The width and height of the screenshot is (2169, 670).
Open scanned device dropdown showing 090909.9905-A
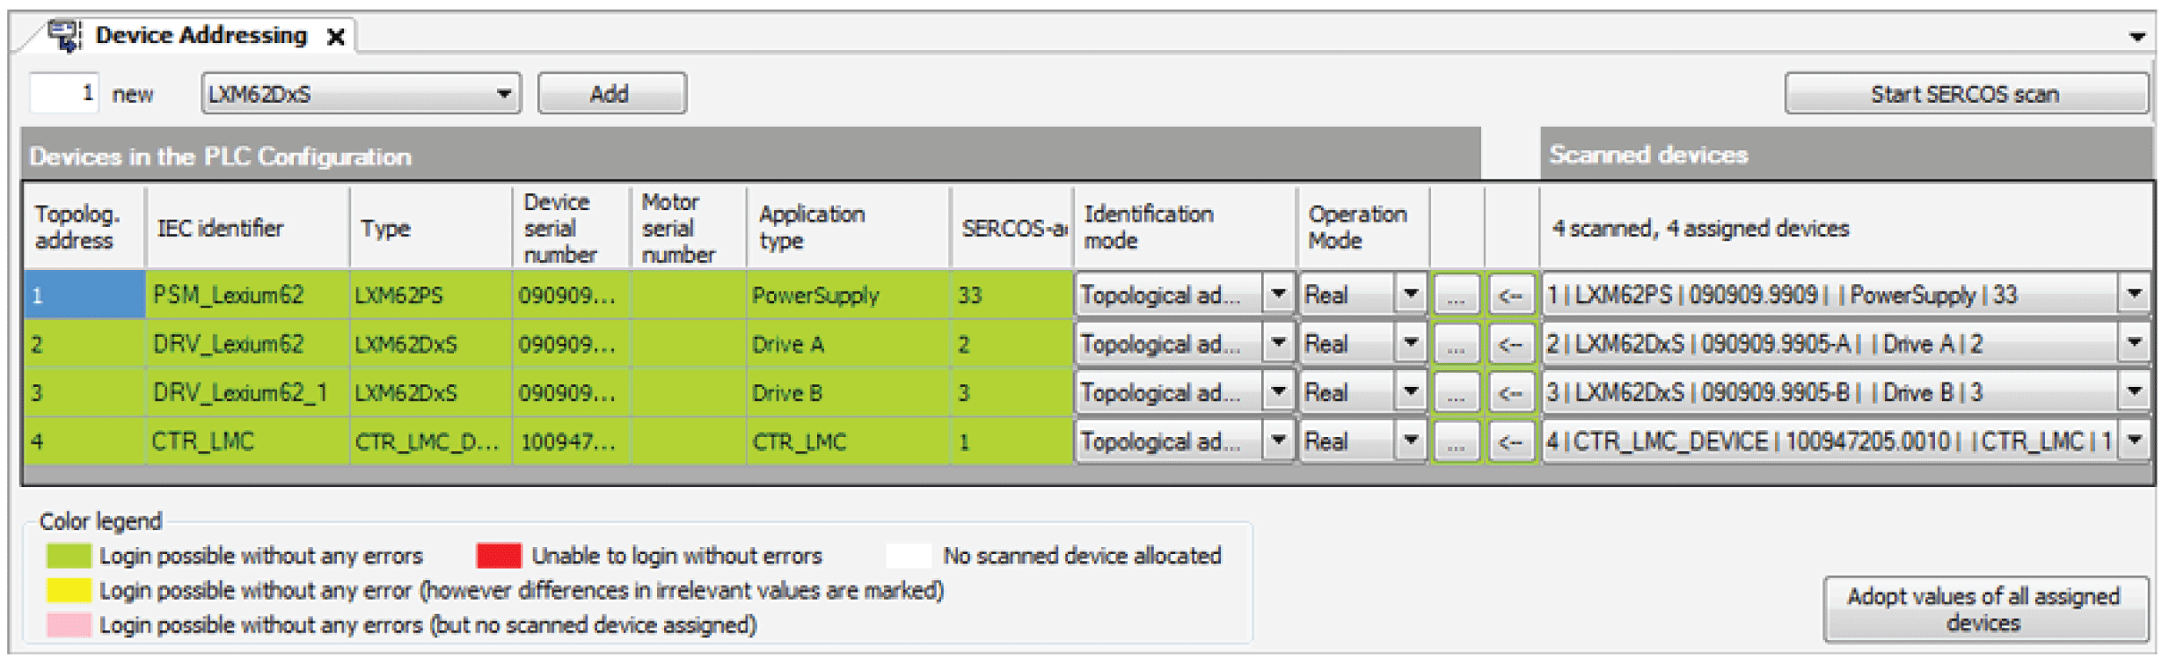coord(2134,344)
